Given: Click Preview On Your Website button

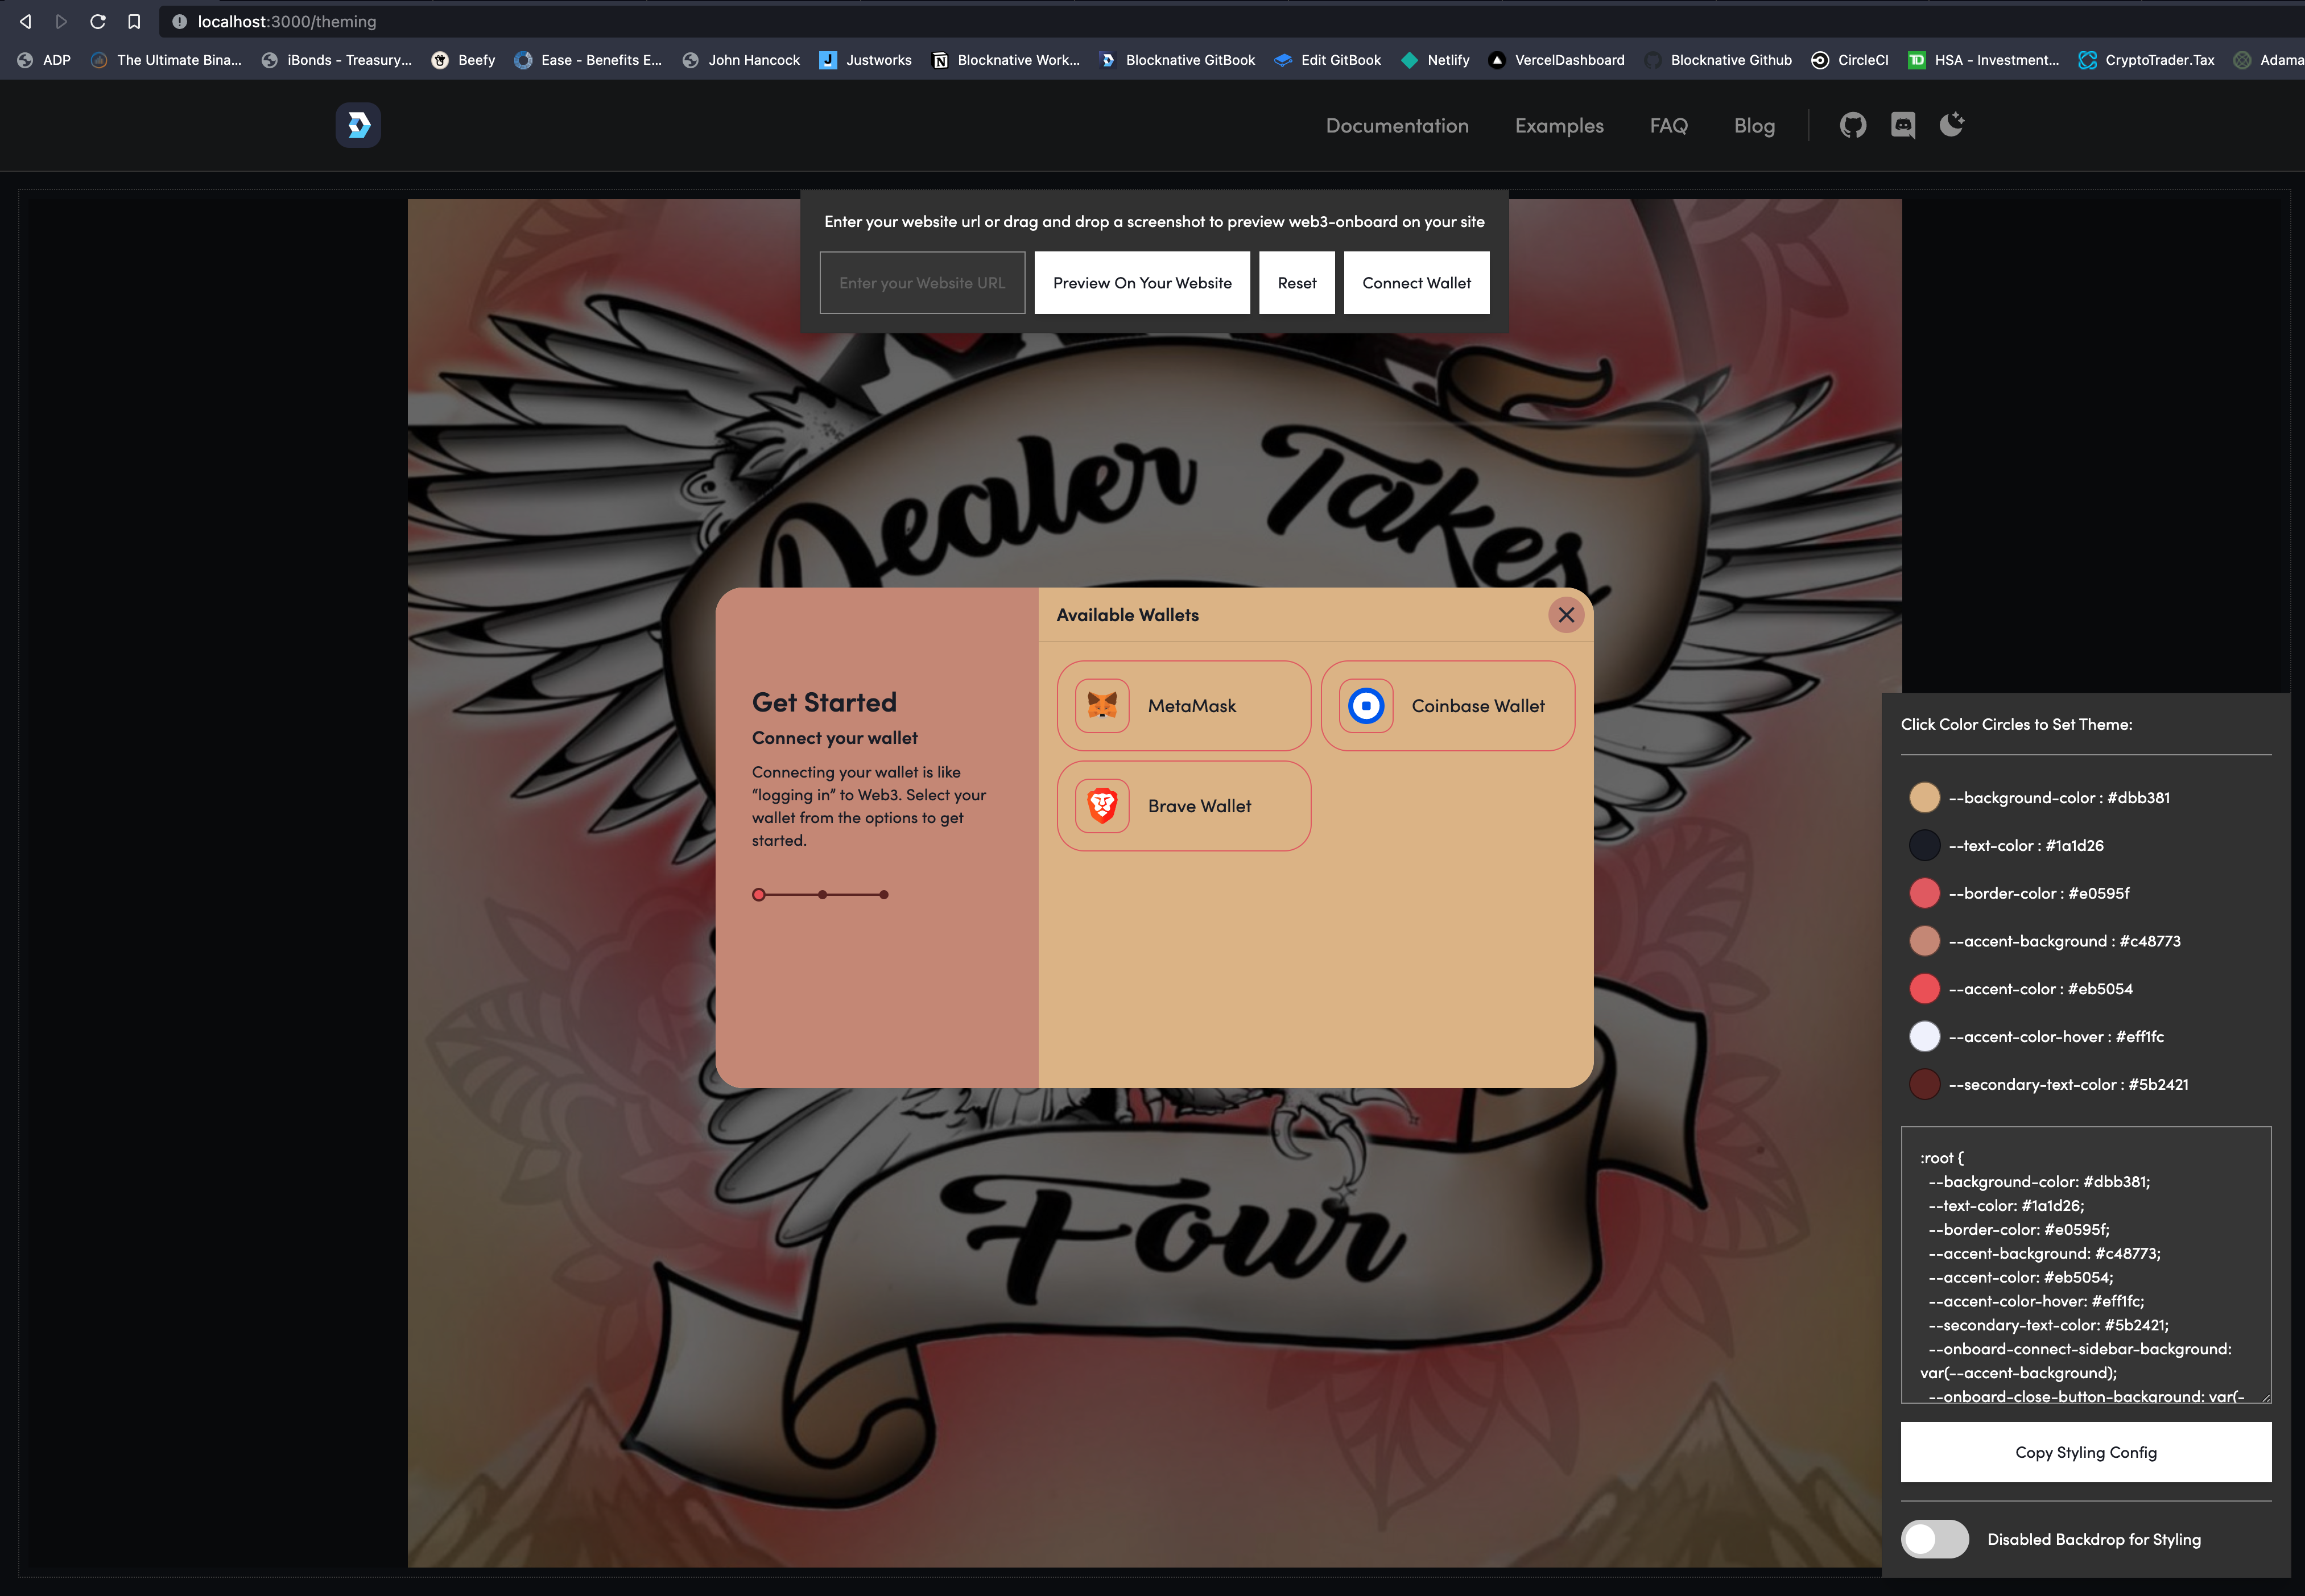Looking at the screenshot, I should pyautogui.click(x=1142, y=283).
